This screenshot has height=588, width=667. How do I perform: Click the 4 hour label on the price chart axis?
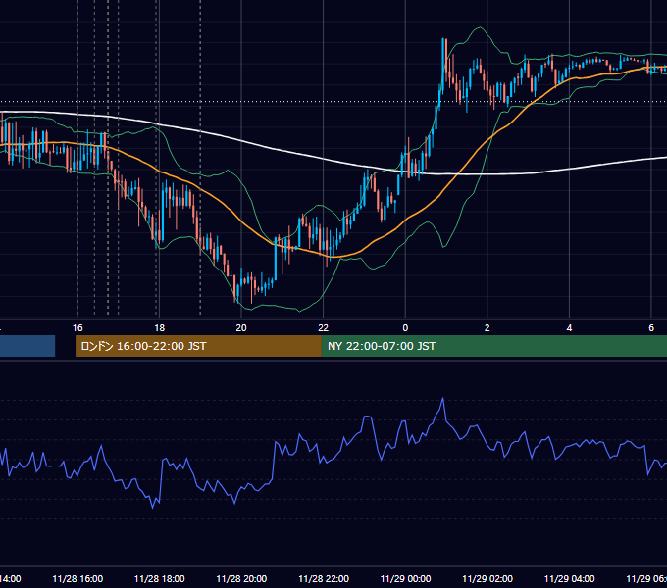point(569,328)
